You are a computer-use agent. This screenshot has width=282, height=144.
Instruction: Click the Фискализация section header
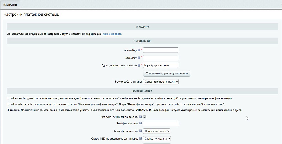pyautogui.click(x=142, y=91)
